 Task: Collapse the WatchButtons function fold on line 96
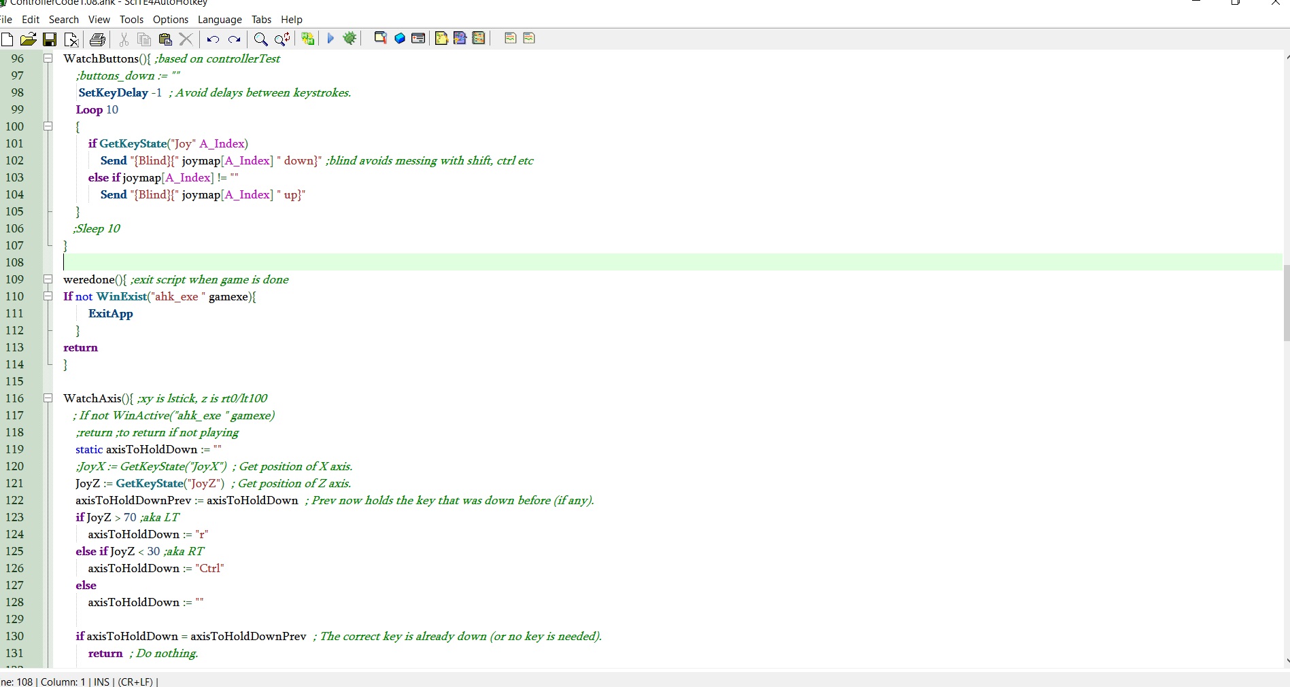pyautogui.click(x=48, y=58)
